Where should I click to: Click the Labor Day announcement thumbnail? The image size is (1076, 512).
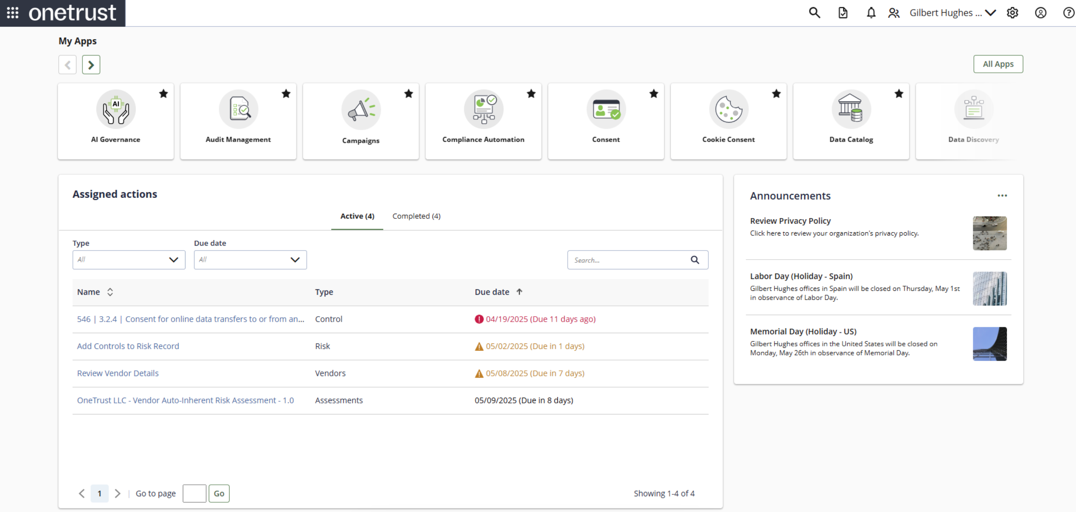[990, 289]
